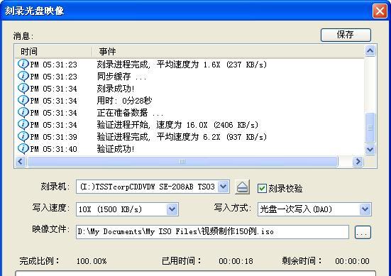The image size is (391, 276).
Task: Browse for image file with ... button
Action: point(363,232)
